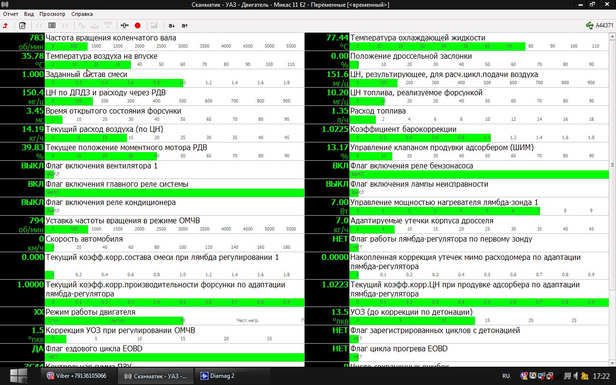Image resolution: width=616 pixels, height=385 pixels.
Task: Select row Флаг включения реле кондиционера
Action: pos(152,206)
